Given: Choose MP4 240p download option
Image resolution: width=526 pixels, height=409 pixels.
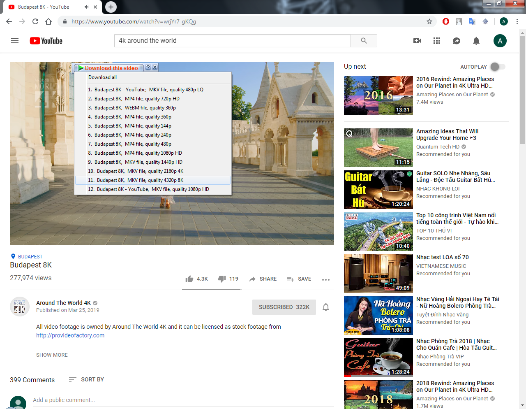Looking at the screenshot, I should (x=153, y=135).
